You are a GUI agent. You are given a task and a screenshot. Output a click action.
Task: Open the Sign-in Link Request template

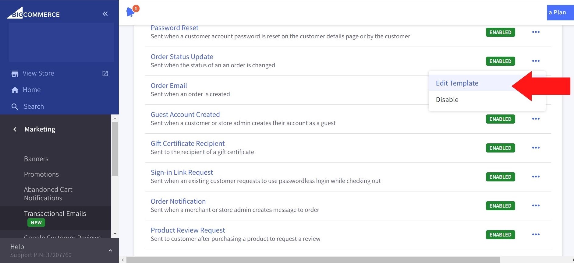[182, 172]
